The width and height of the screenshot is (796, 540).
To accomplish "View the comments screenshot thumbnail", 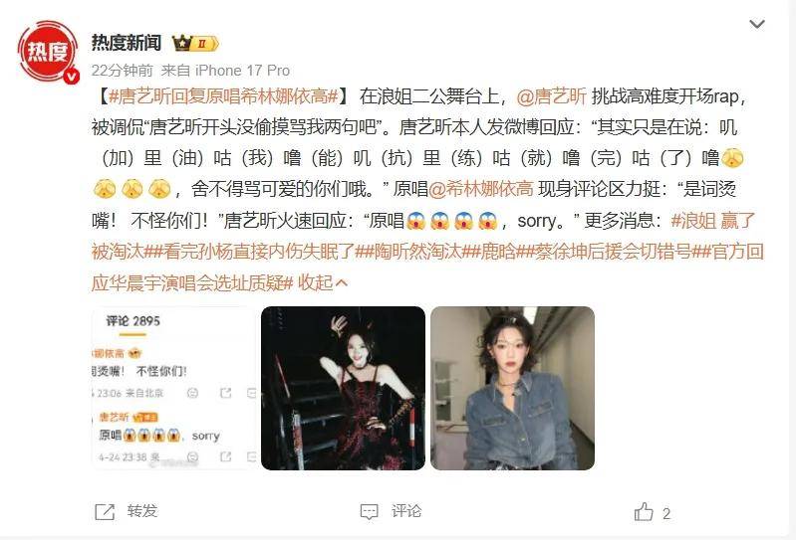I will pyautogui.click(x=173, y=388).
